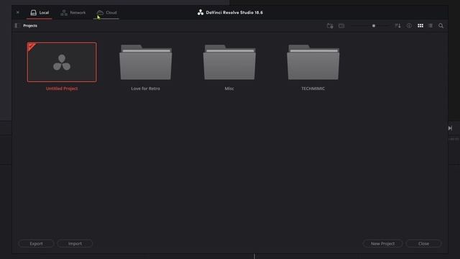Click the TECHMIMIC label text
Viewport: 460px width, 259px height.
(x=313, y=88)
